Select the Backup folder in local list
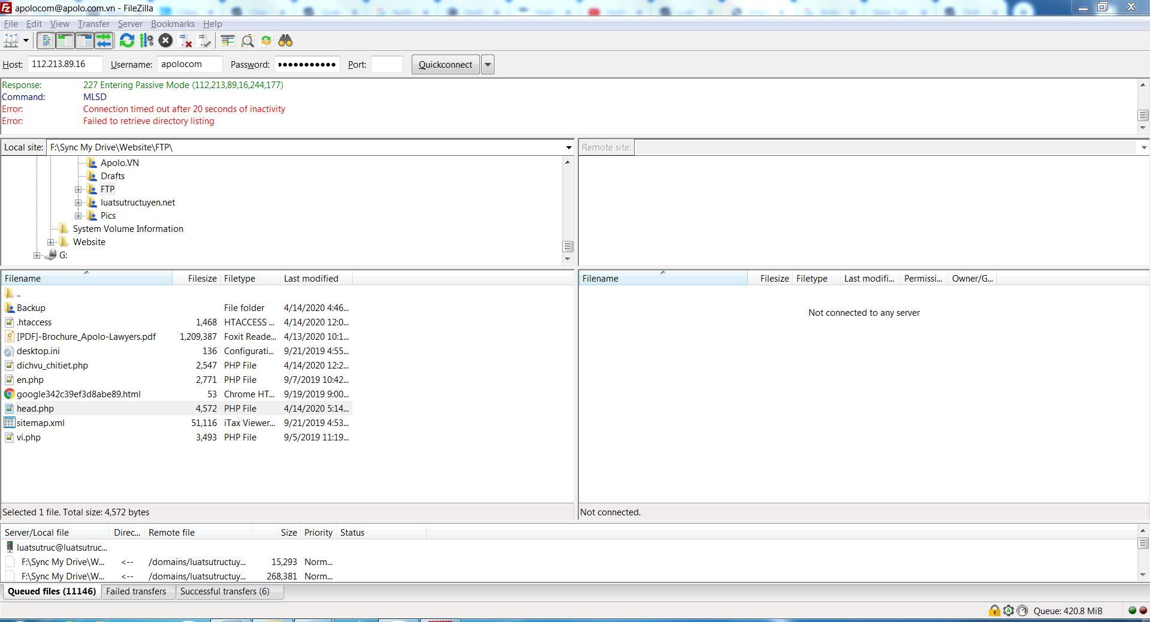The height and width of the screenshot is (622, 1150). coord(176,308)
